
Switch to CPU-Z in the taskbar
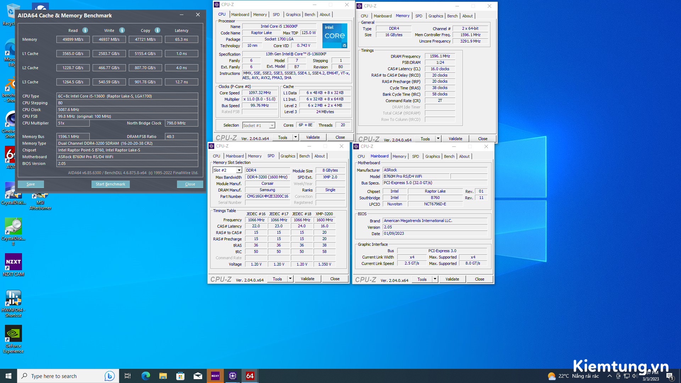[233, 376]
